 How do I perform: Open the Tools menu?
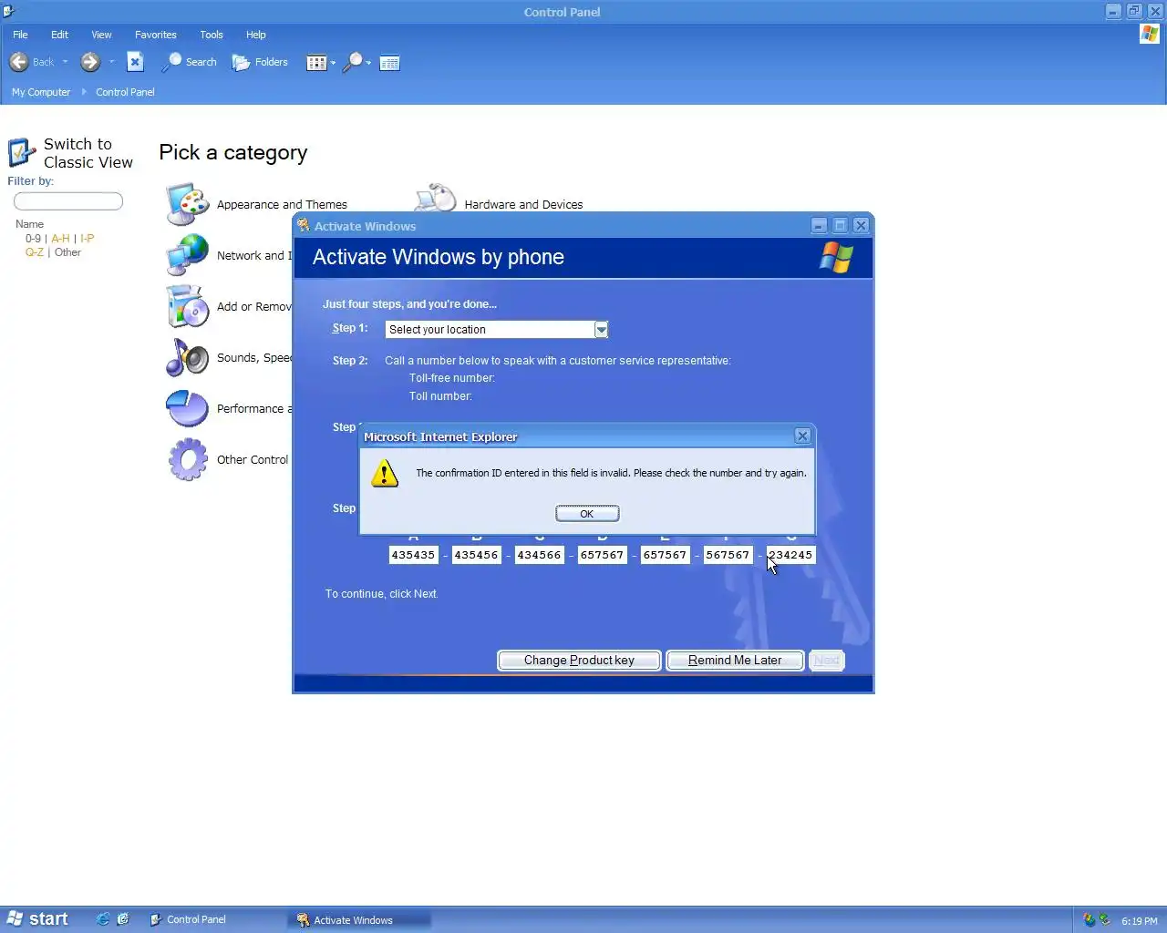coord(212,35)
